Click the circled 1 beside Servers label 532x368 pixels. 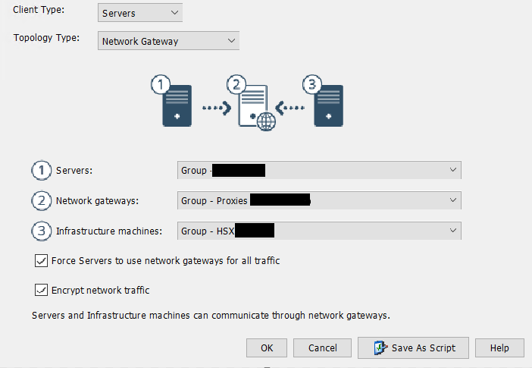42,170
